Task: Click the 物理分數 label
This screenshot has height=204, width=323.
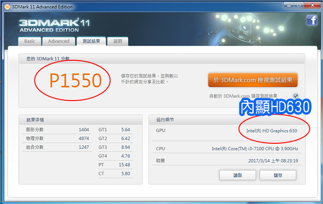Action: (x=35, y=139)
